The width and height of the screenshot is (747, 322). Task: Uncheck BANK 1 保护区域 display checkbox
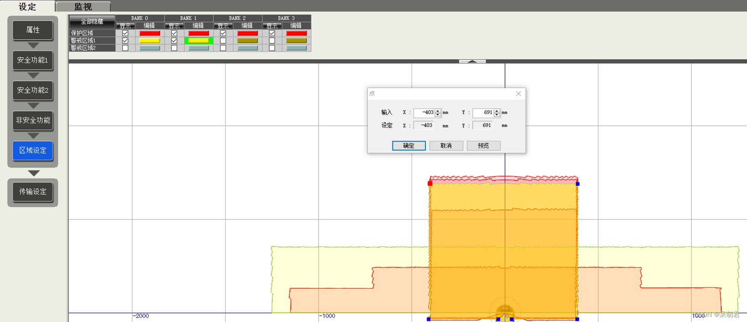coord(174,33)
